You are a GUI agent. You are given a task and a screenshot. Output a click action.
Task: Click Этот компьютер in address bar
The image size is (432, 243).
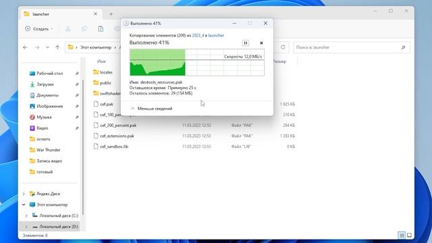96,47
